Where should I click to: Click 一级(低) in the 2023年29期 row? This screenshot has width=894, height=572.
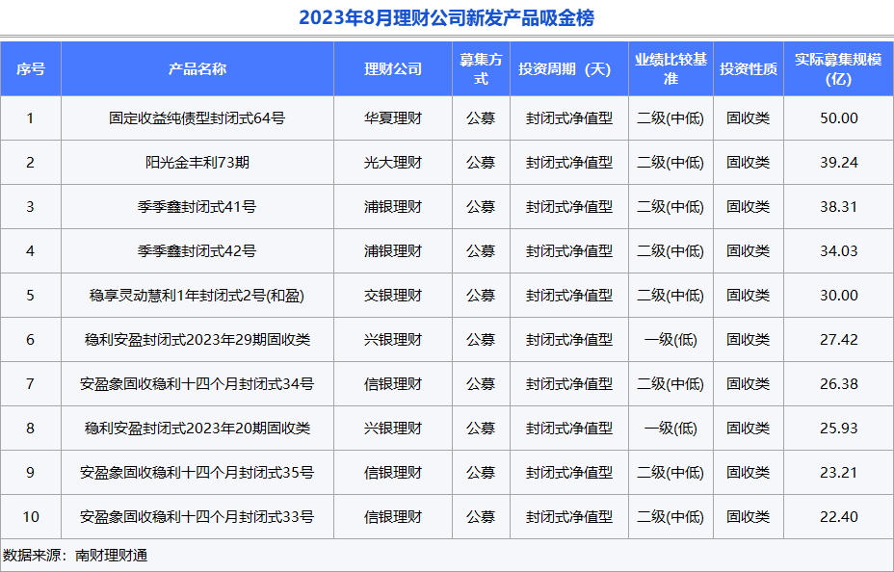tap(670, 340)
